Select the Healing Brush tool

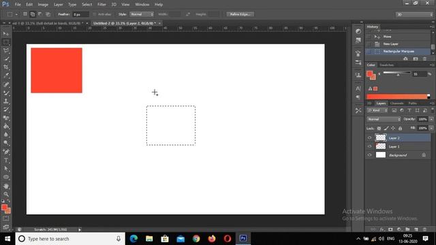(x=6, y=84)
